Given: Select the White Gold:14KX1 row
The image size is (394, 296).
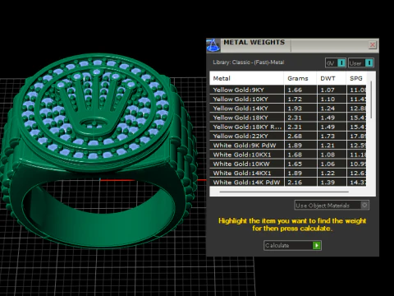Looking at the screenshot, I should (288, 173).
